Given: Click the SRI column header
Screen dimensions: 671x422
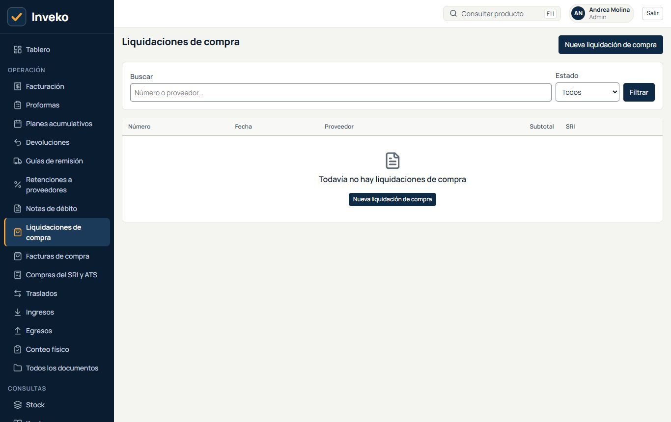Looking at the screenshot, I should (x=570, y=127).
